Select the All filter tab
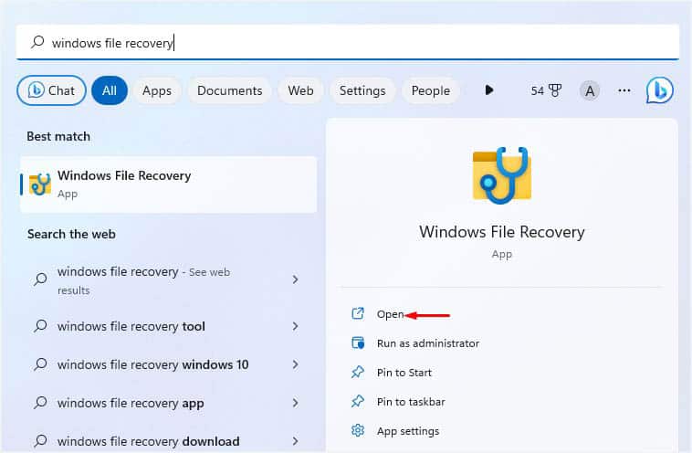Viewport: 692px width, 453px height. point(110,90)
